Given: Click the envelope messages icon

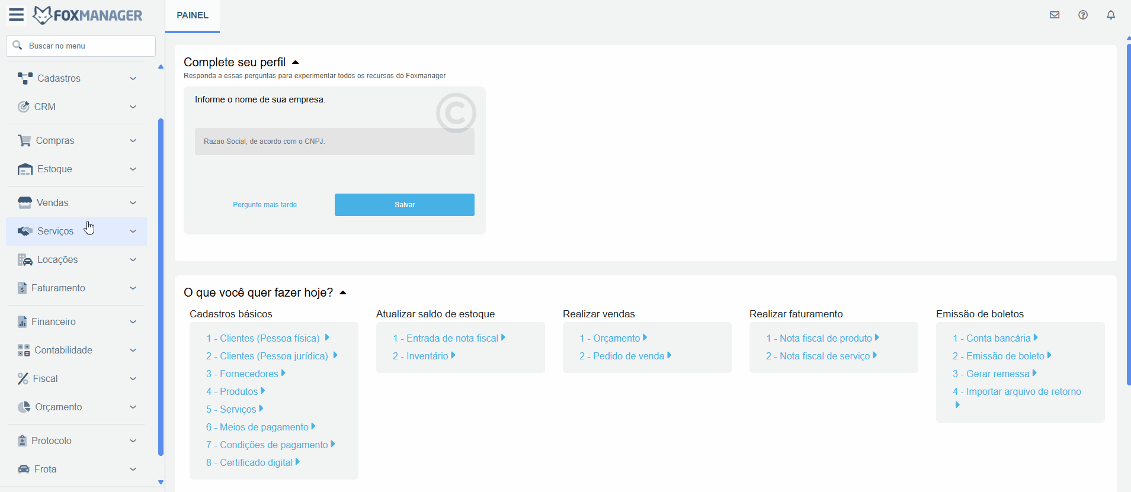Looking at the screenshot, I should point(1055,15).
